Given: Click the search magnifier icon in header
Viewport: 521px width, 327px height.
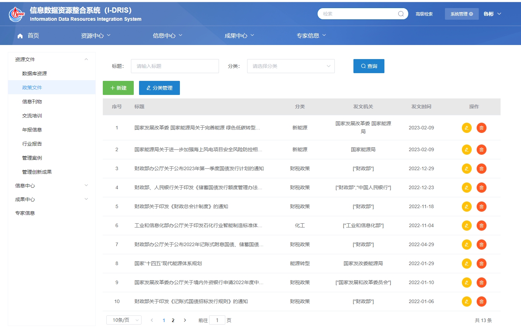Looking at the screenshot, I should (401, 14).
